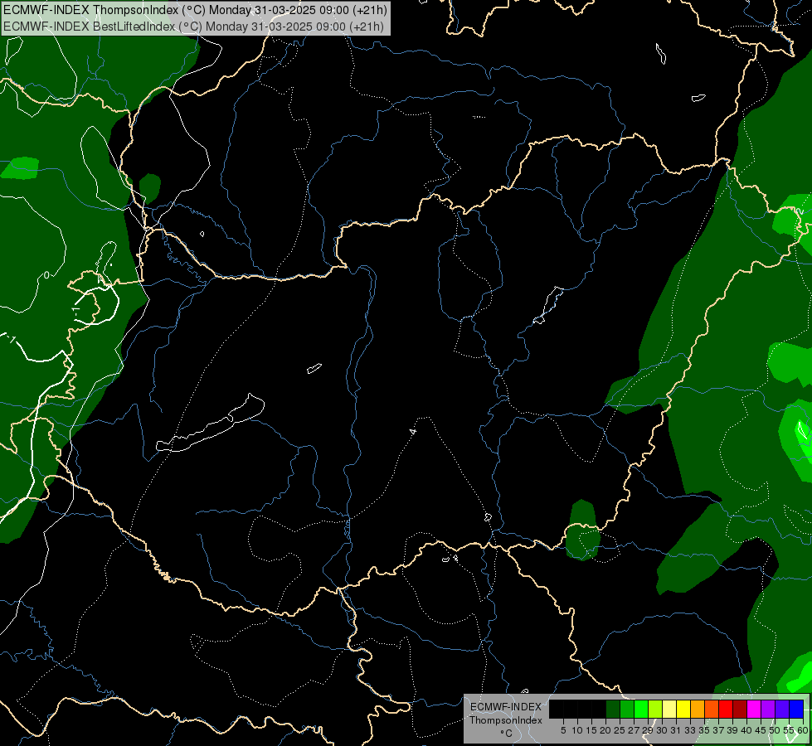Viewport: 812px width, 746px height.
Task: Select the pale yellow 30–31 legend swatch
Action: 669,709
